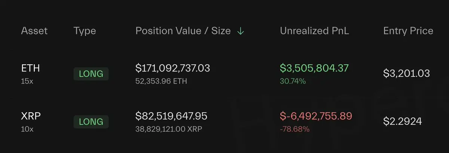Viewport: 449px width, 153px height.
Task: Click ETH position value $171,092,737.03
Action: 172,68
